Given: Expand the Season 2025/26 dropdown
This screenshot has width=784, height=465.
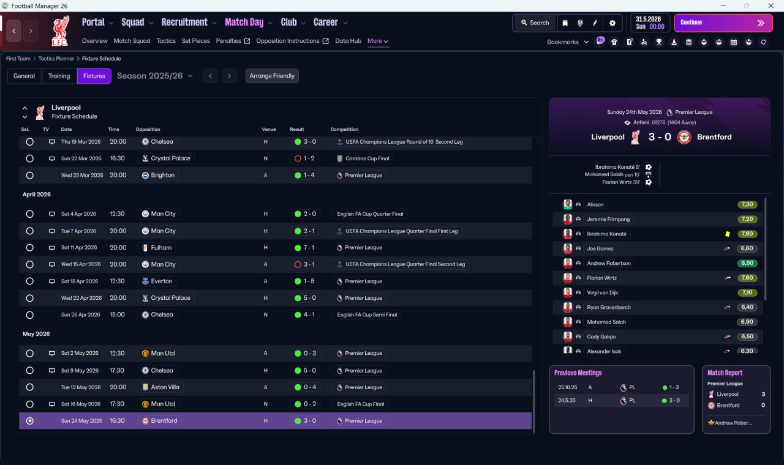Looking at the screenshot, I should 155,76.
